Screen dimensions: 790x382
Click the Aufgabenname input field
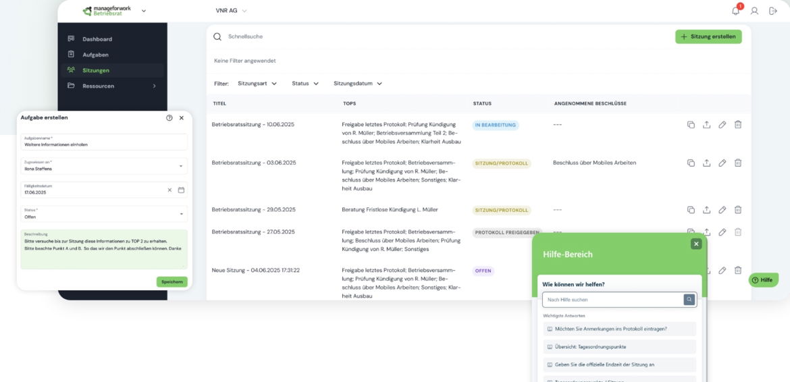pyautogui.click(x=104, y=142)
